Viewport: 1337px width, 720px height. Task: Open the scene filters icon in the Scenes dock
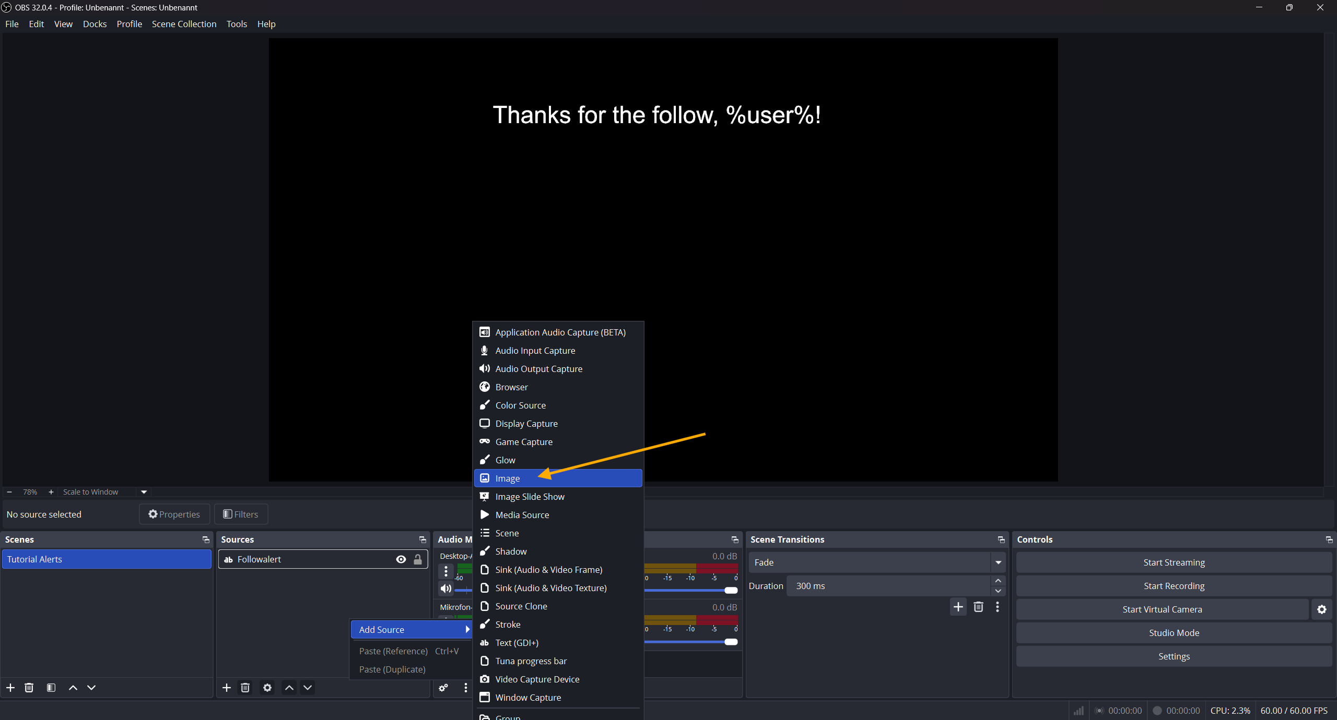pos(51,688)
